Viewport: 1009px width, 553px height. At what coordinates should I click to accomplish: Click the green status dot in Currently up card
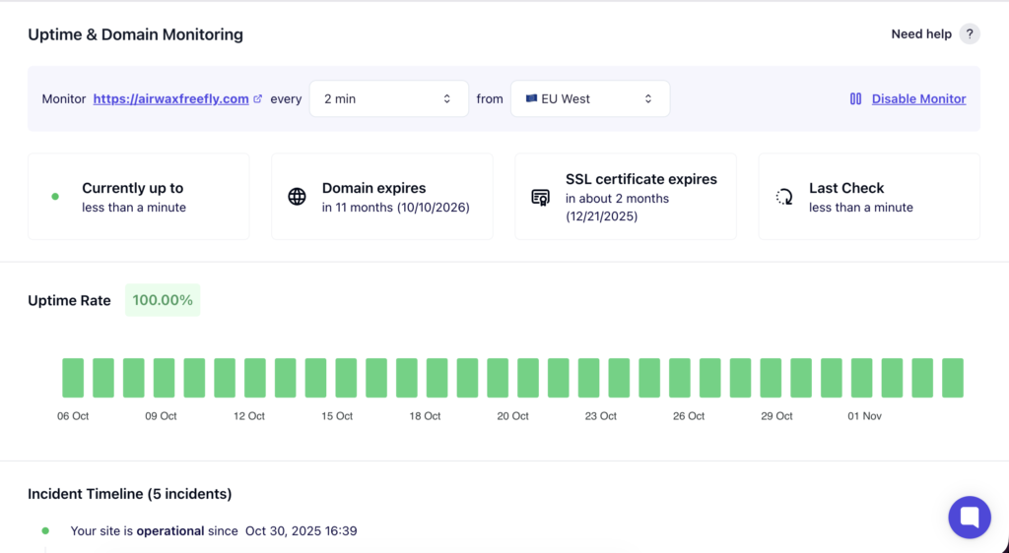(55, 197)
